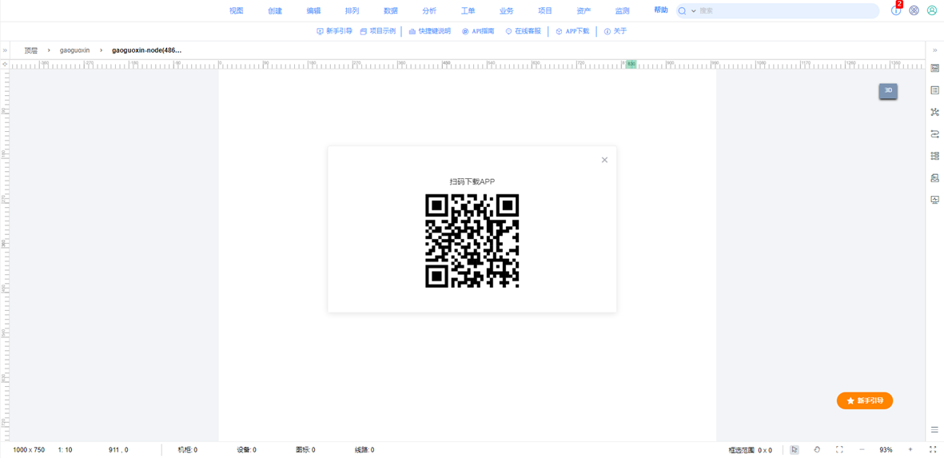Viewport: 944px width, 458px height.
Task: Open the 项目 menu
Action: pos(545,11)
